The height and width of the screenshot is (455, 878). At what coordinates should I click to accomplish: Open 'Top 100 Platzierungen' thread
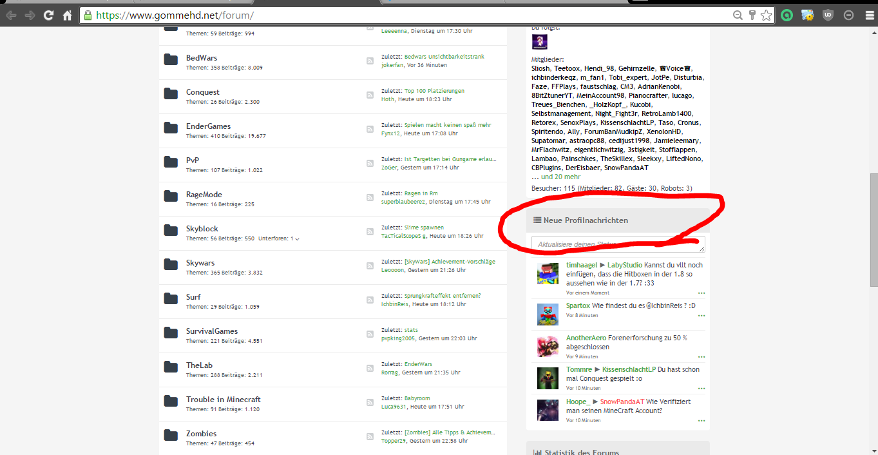point(434,91)
